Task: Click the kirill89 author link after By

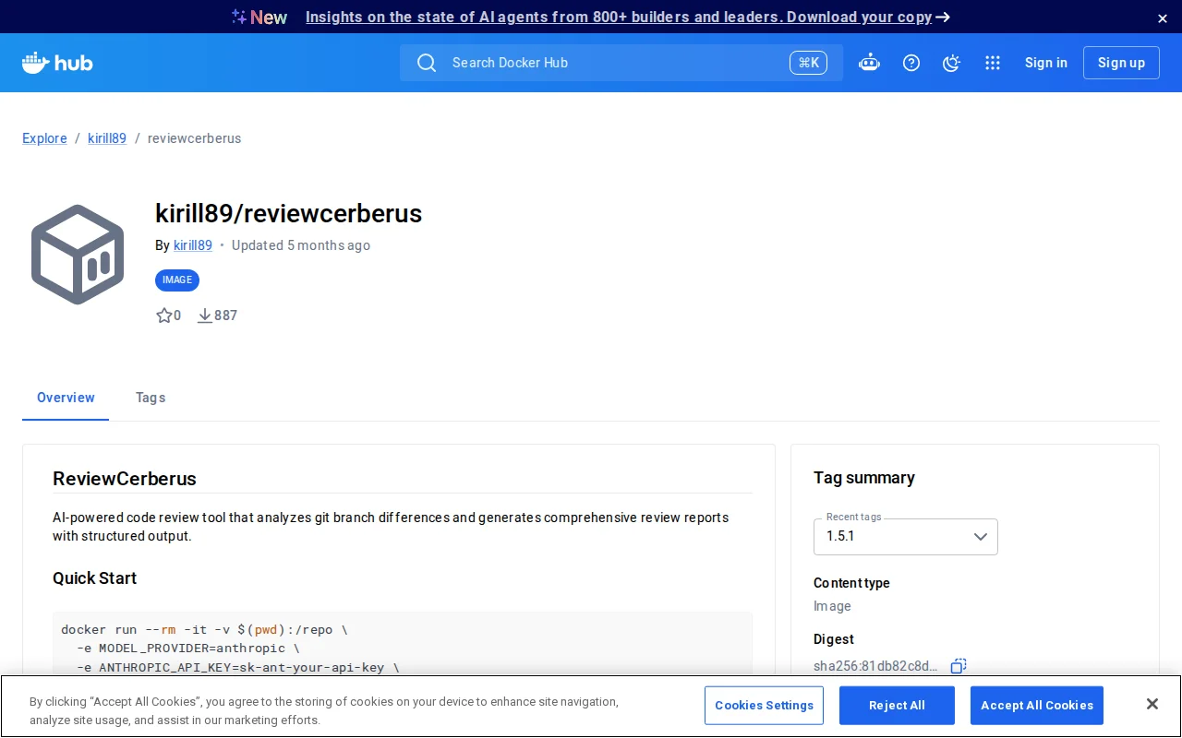Action: click(193, 245)
